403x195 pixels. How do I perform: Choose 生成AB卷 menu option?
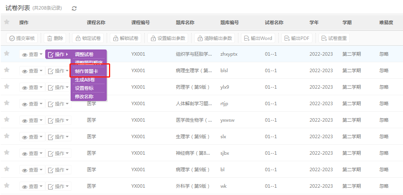(x=85, y=80)
